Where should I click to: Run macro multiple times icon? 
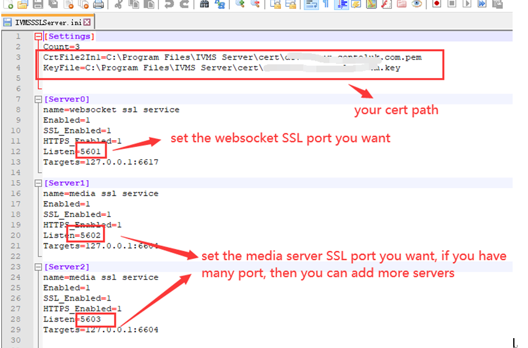482,4
